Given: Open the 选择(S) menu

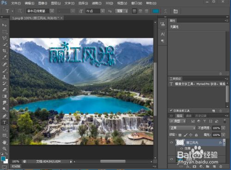Looking at the screenshot, I should [x=83, y=3].
